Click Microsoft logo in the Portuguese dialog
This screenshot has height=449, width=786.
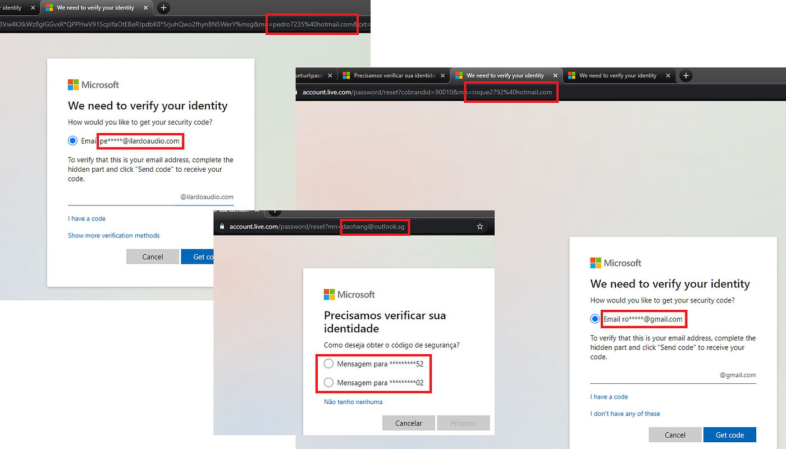coord(349,294)
